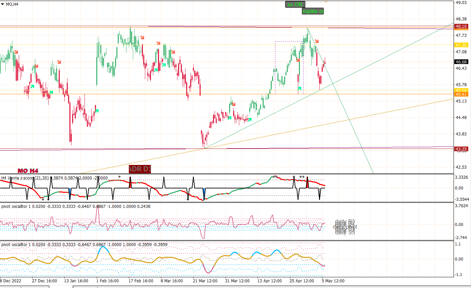Click the 8 Dec 2022 date label
The width and height of the screenshot is (471, 288).
coord(11,281)
